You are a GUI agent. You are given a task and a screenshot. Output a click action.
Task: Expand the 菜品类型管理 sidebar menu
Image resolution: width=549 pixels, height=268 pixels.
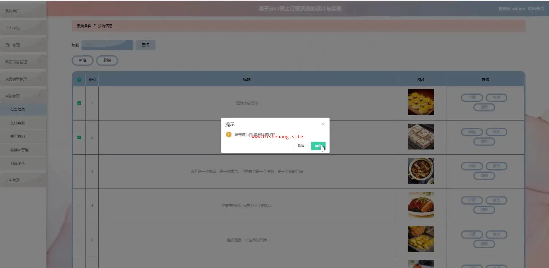click(23, 79)
